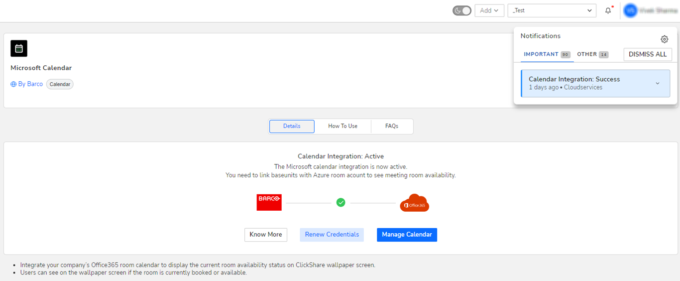Click the globe icon beside By Barco
The height and width of the screenshot is (281, 680).
coord(13,84)
